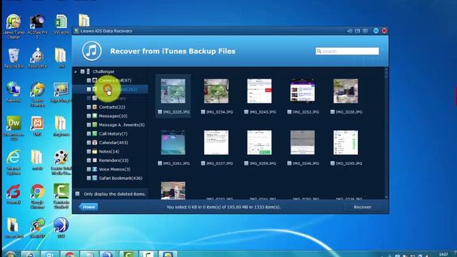
Task: Select Notes(14) in the category tree
Action: tap(109, 151)
